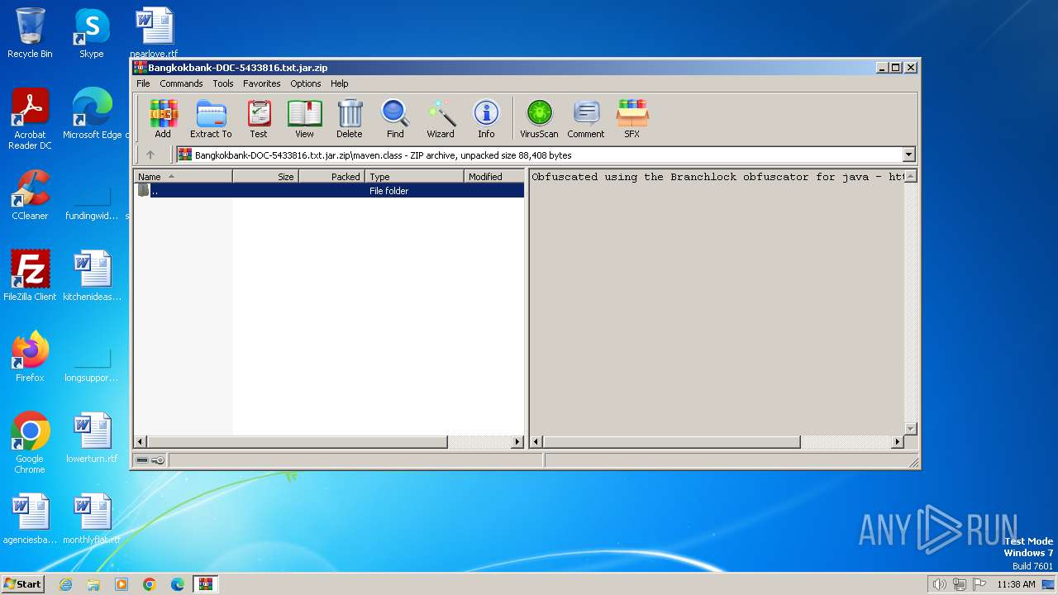Create an SFX archive
This screenshot has width=1058, height=595.
pos(631,118)
